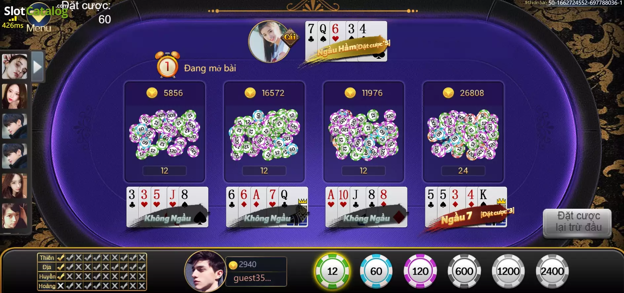Click the alarm clock timer icon

click(168, 65)
